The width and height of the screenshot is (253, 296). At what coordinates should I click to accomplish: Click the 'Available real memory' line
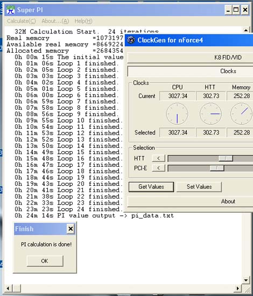tap(65, 44)
